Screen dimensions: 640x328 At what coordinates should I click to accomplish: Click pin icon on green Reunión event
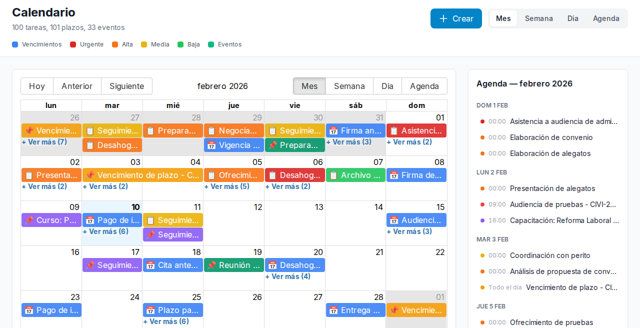pyautogui.click(x=211, y=265)
